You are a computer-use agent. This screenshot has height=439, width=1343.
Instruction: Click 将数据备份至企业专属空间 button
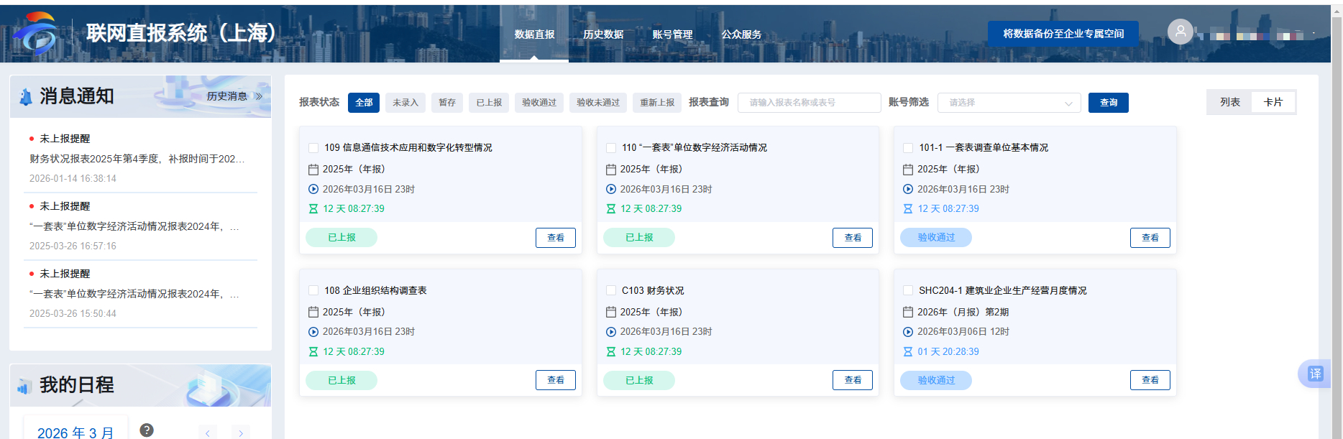(1063, 34)
